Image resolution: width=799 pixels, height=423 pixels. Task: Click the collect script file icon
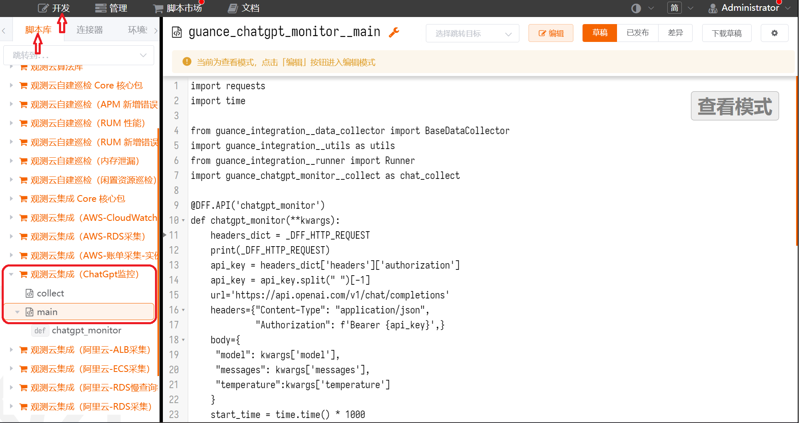point(30,293)
